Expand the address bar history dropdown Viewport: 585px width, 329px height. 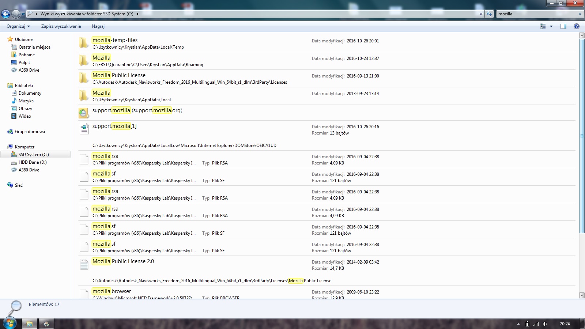point(481,14)
